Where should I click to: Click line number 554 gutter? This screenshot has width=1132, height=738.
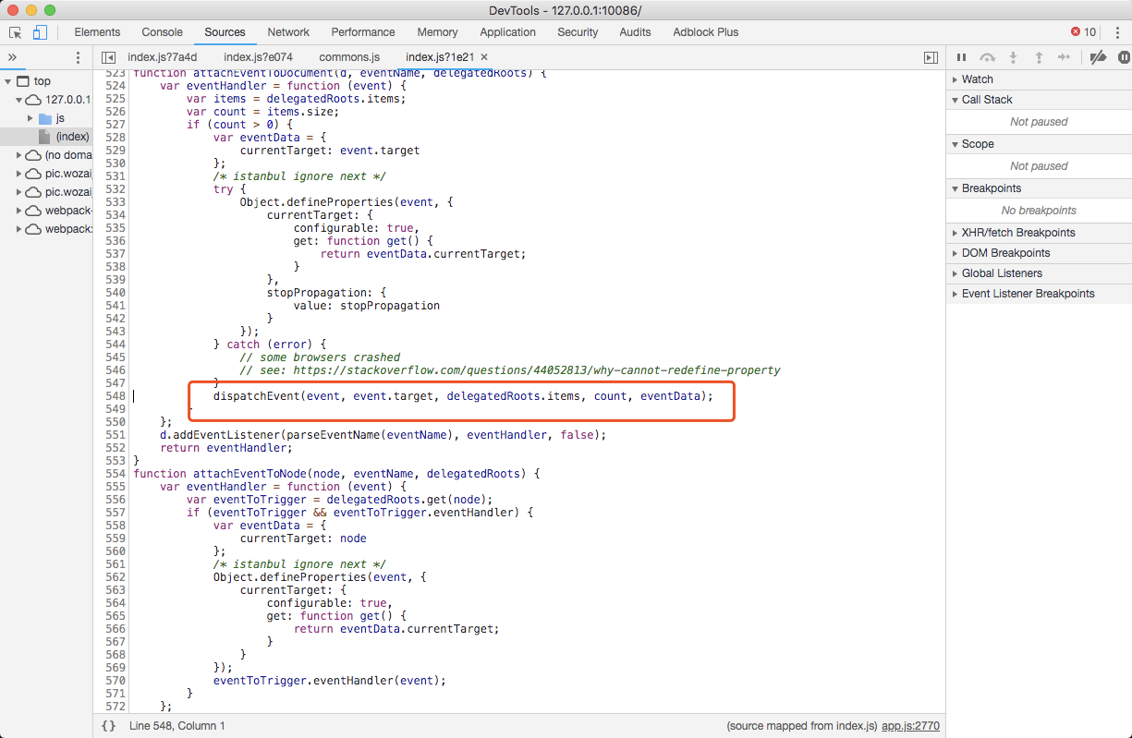click(x=115, y=474)
